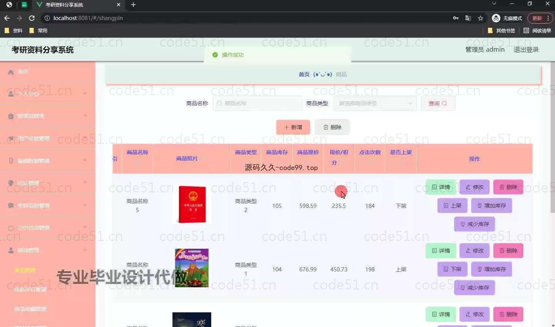Click 删除 in the 商品名称 5 row
The image size is (555, 327).
(x=508, y=187)
